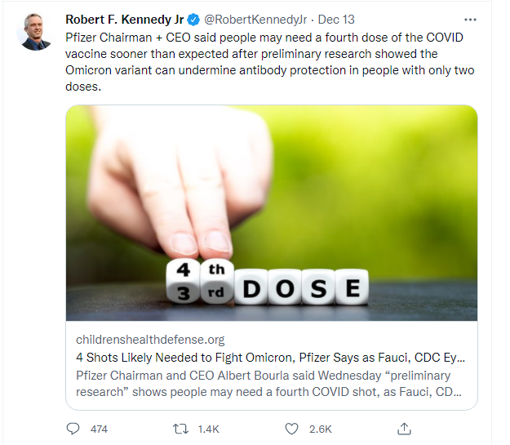
Task: Open Robert F. Kennedy Jr display name
Action: [125, 20]
